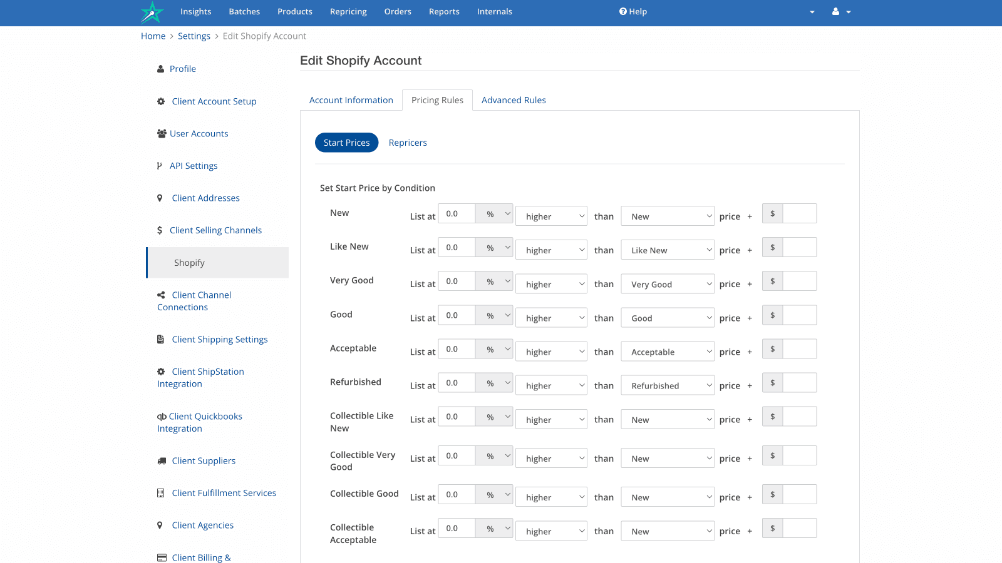The image size is (1002, 563).
Task: Click the gear icon beside Client Account Setup
Action: pyautogui.click(x=161, y=101)
